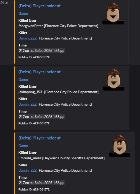The height and width of the screenshot is (194, 140).
Task: Open the third (Delta) Player Incident title link
Action: pos(39,138)
